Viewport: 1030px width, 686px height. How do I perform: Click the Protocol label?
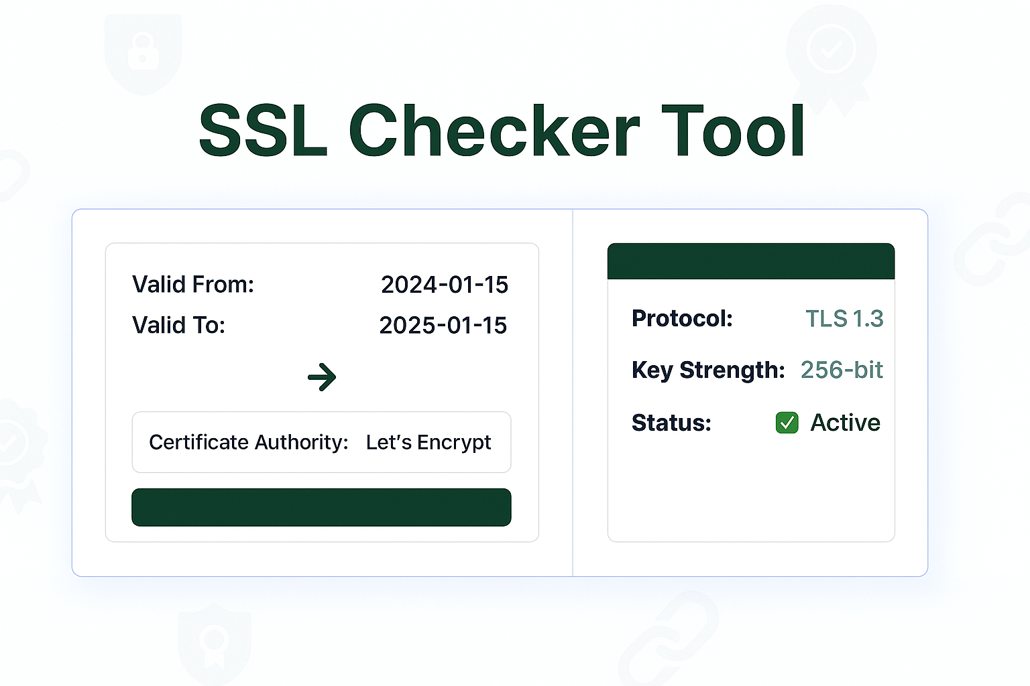682,318
